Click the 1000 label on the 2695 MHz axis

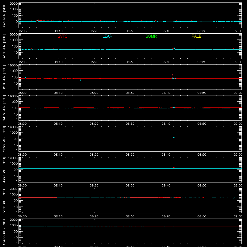[x=14, y=133]
